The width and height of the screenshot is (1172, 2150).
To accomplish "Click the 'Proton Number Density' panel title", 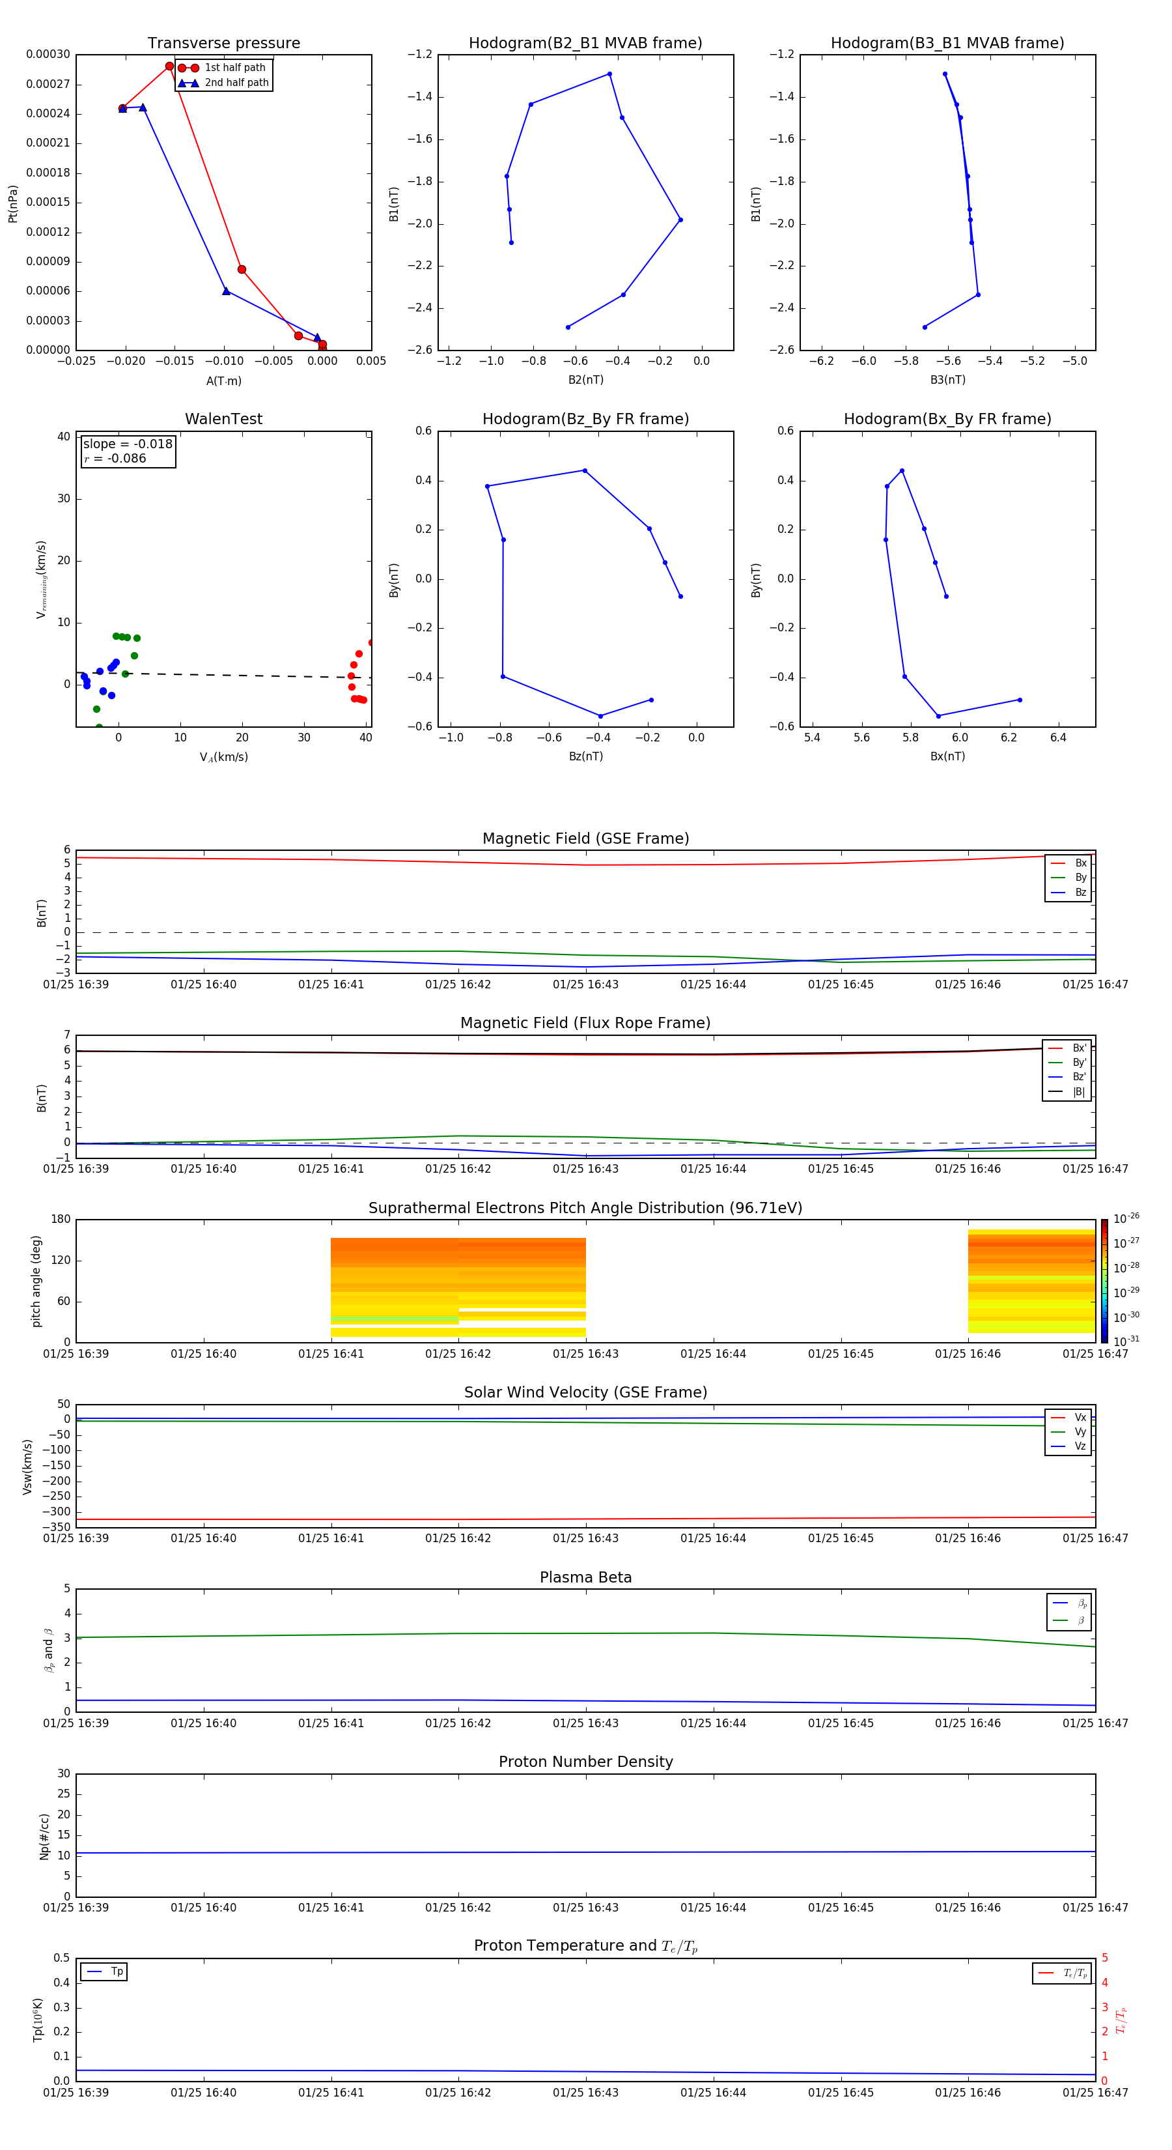I will coord(585,1762).
